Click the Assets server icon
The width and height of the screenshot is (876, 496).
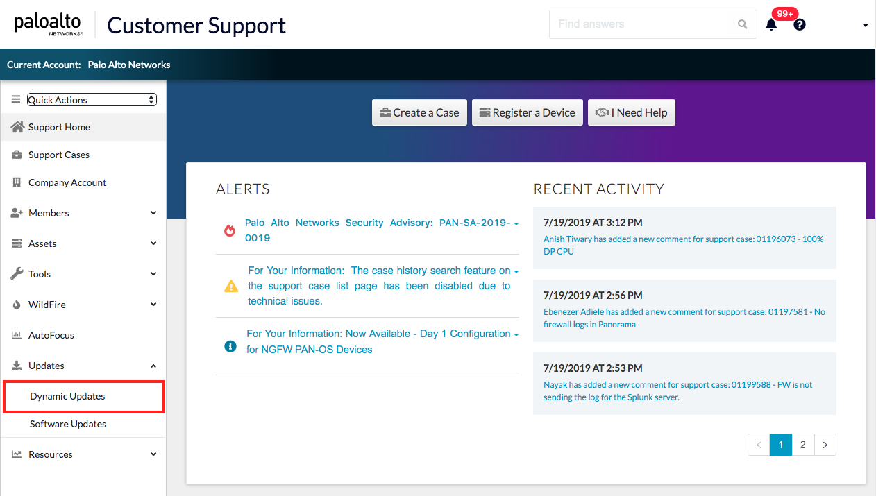click(17, 243)
